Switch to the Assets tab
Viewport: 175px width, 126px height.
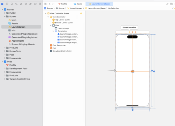(78, 4)
